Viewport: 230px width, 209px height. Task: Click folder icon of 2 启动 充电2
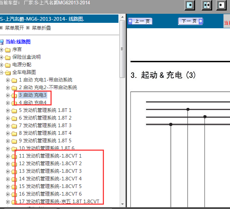point(14,88)
